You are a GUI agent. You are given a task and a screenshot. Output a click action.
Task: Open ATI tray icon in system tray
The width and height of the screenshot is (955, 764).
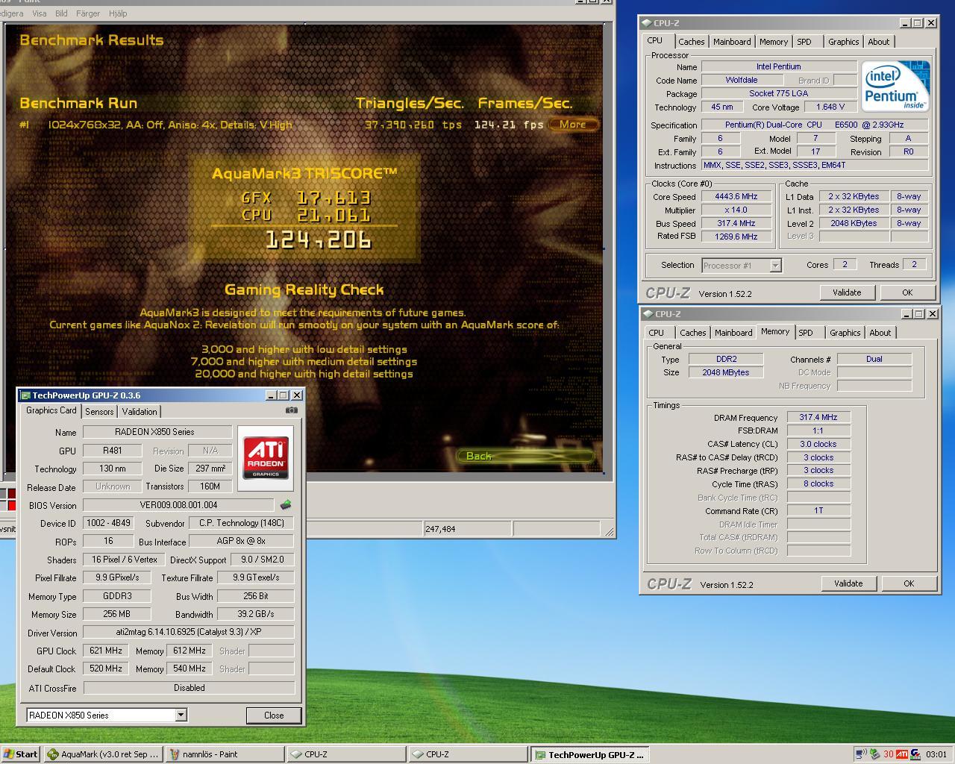coord(902,754)
